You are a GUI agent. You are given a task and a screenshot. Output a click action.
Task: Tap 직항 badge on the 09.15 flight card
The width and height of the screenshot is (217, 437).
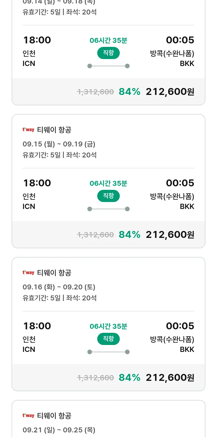pos(108,196)
